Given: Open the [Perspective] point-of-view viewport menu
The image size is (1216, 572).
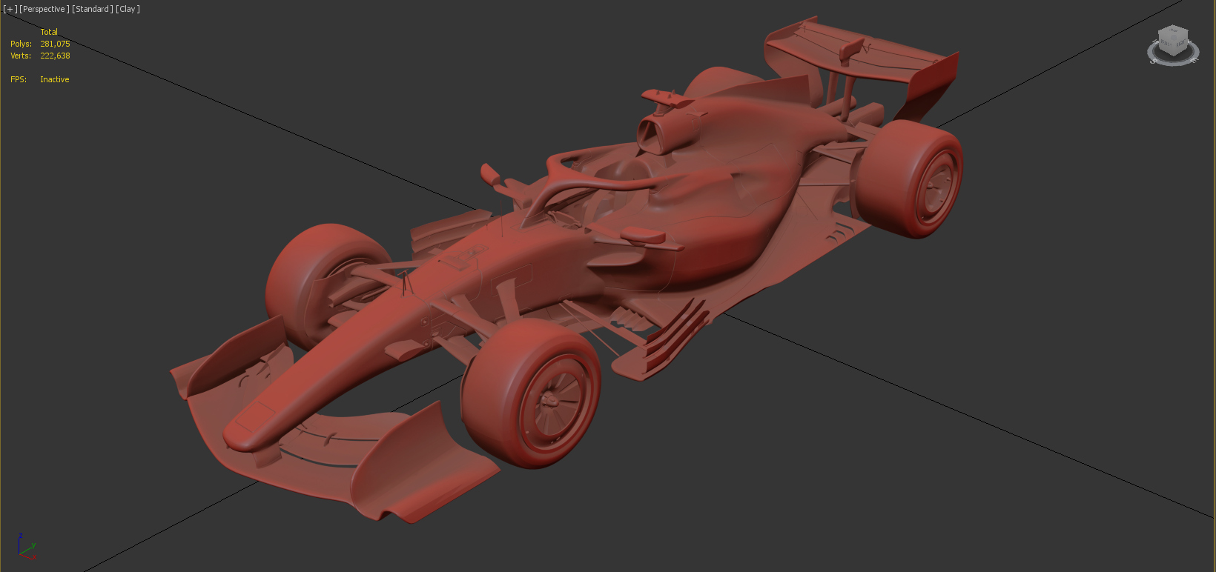Looking at the screenshot, I should (44, 9).
